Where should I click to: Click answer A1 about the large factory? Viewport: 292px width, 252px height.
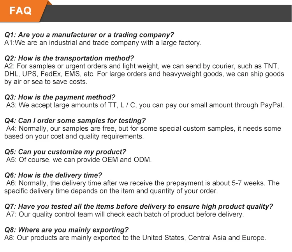click(103, 43)
